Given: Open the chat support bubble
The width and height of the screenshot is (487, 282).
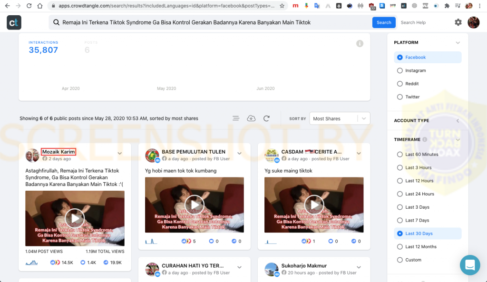Looking at the screenshot, I should point(470,265).
